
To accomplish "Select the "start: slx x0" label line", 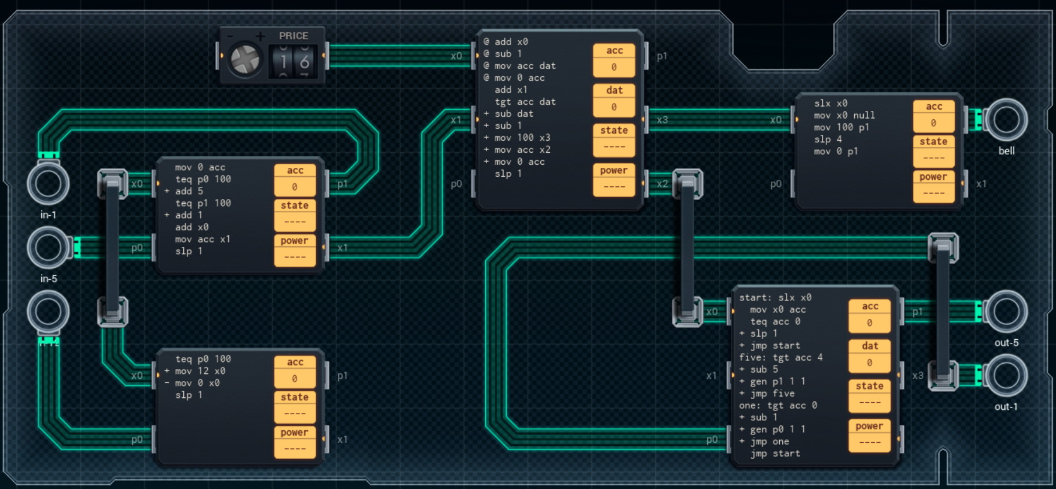I will 775,297.
